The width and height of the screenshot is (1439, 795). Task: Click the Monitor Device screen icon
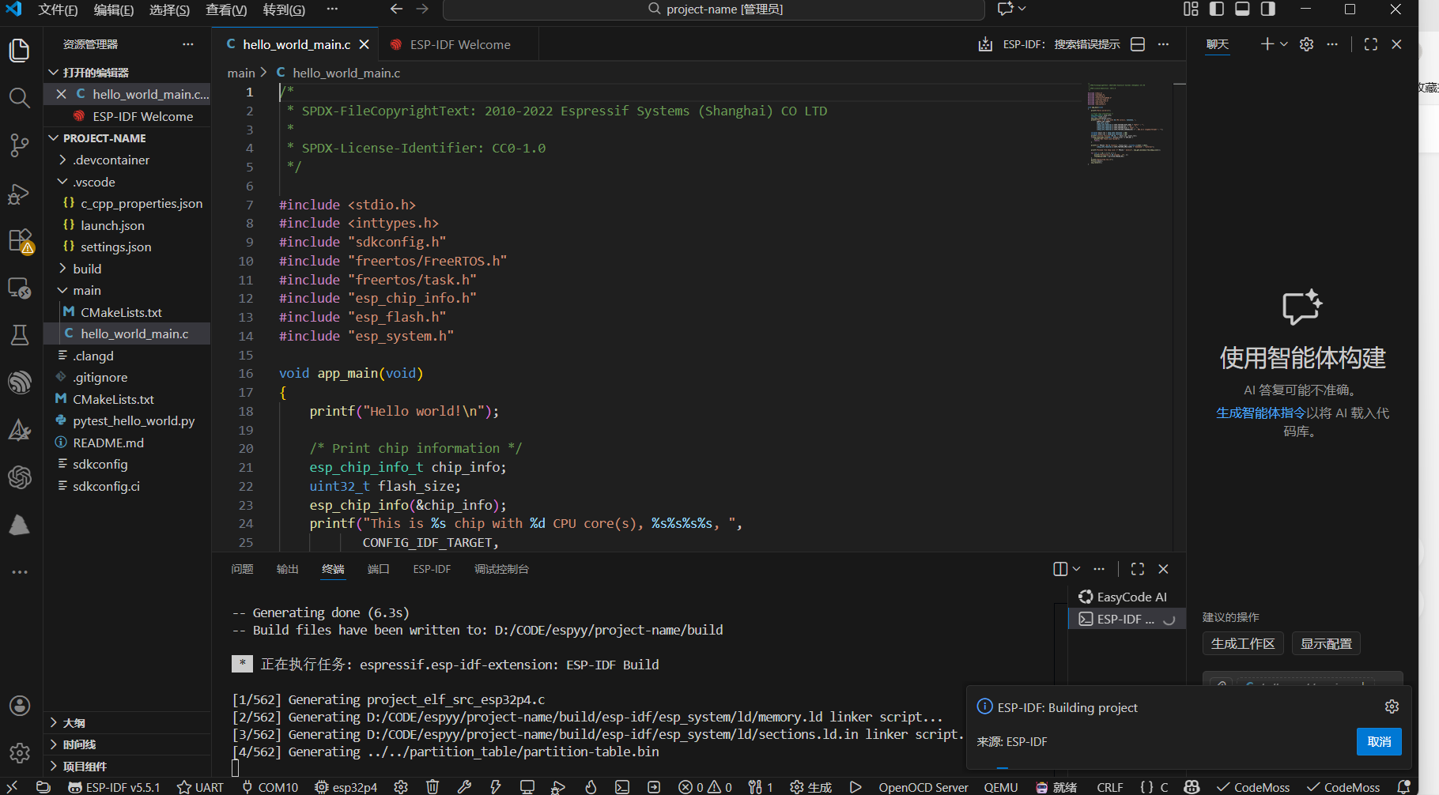[x=527, y=787]
